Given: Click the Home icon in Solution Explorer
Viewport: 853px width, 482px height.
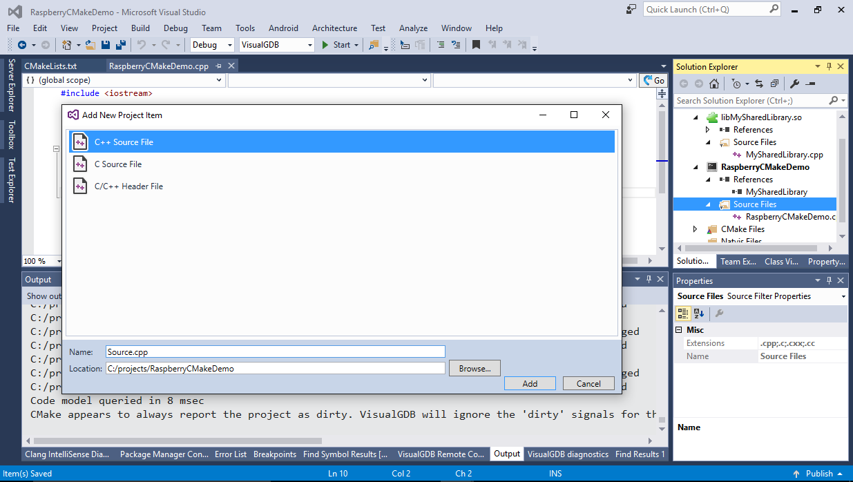Looking at the screenshot, I should pos(714,84).
